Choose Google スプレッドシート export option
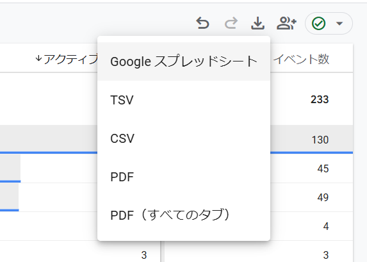 point(184,61)
